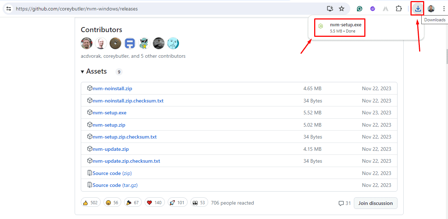Open the first contributor avatar
This screenshot has width=448, height=219.
pyautogui.click(x=87, y=43)
